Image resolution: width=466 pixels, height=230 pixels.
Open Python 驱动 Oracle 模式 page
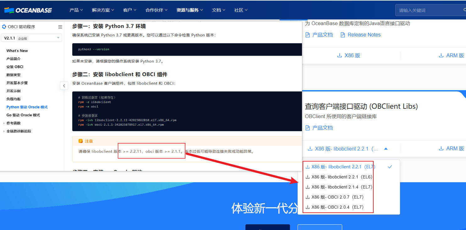click(x=27, y=107)
